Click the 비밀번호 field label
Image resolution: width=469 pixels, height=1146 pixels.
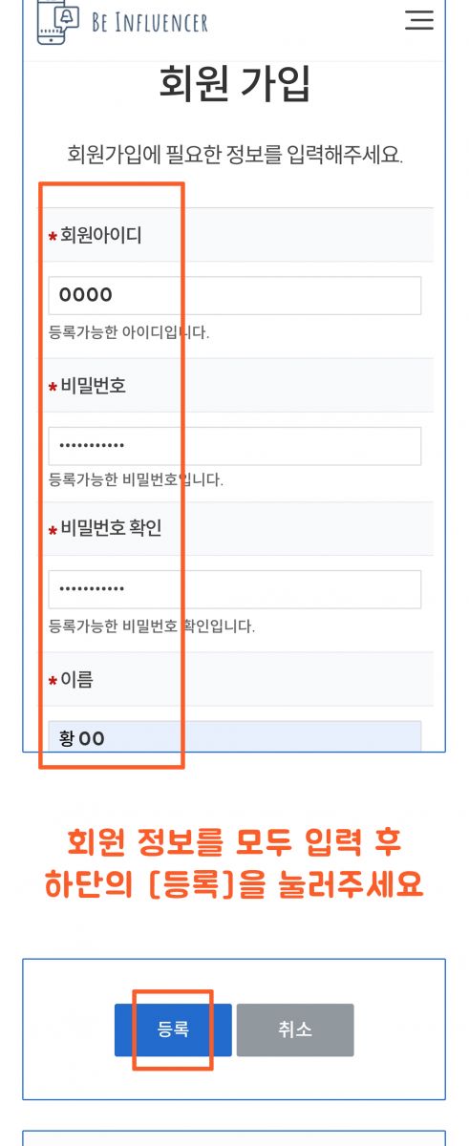pyautogui.click(x=93, y=386)
